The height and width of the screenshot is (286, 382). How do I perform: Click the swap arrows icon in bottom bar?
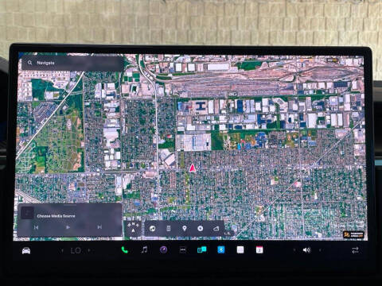point(355,250)
